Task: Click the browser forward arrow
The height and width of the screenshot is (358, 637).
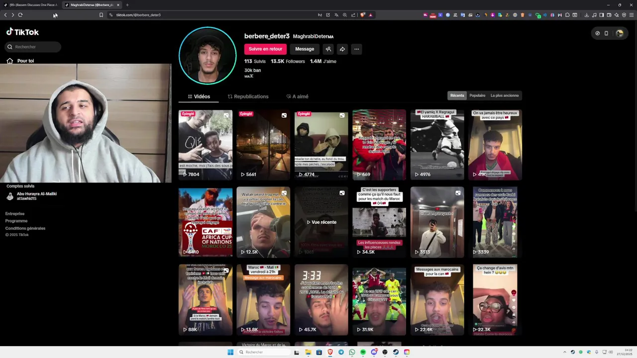Action: pos(12,15)
